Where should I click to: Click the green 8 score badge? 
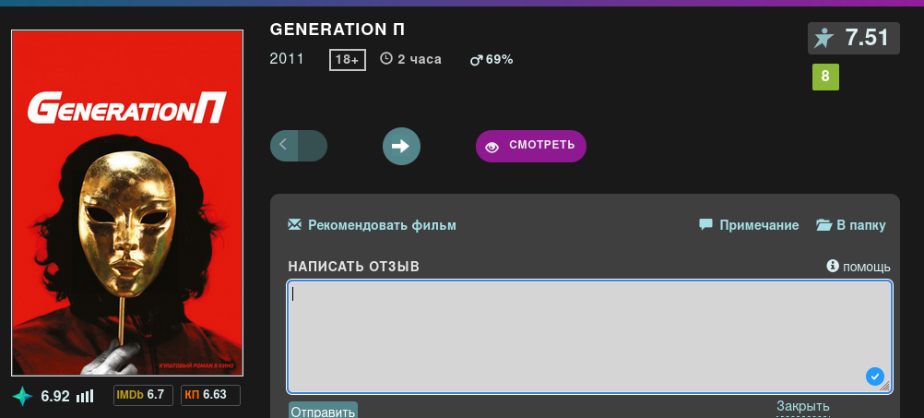825,78
